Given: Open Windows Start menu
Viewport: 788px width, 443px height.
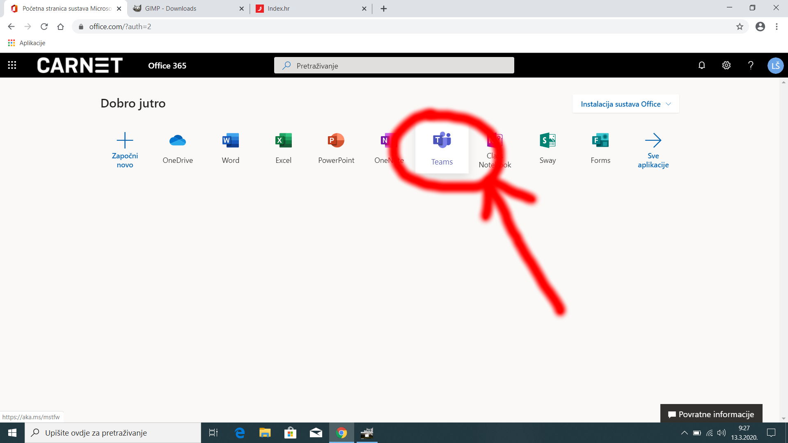Looking at the screenshot, I should [12, 433].
